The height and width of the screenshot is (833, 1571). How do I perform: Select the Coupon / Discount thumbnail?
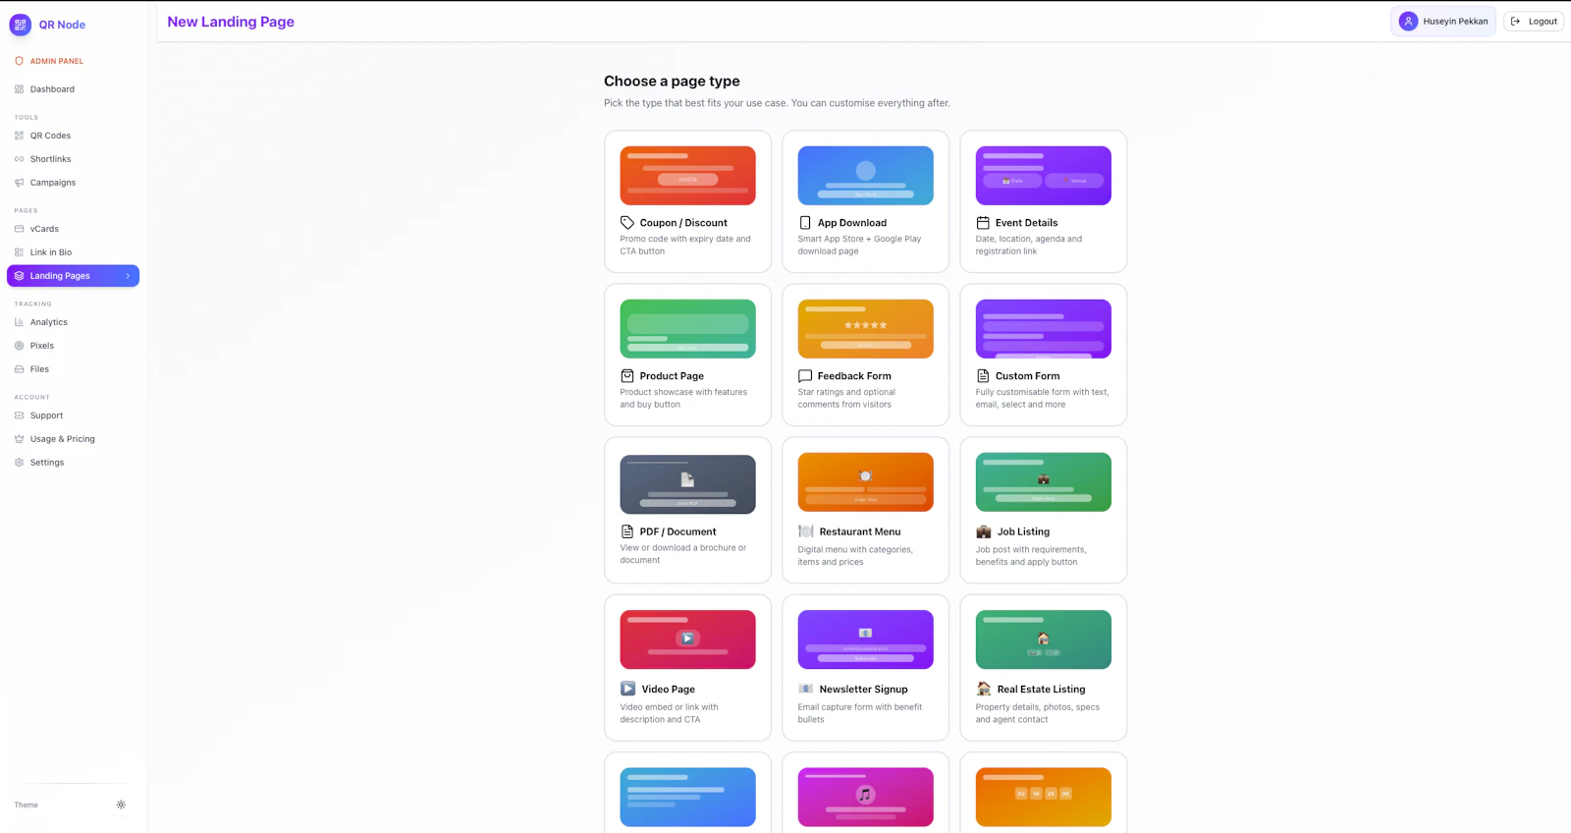(687, 176)
